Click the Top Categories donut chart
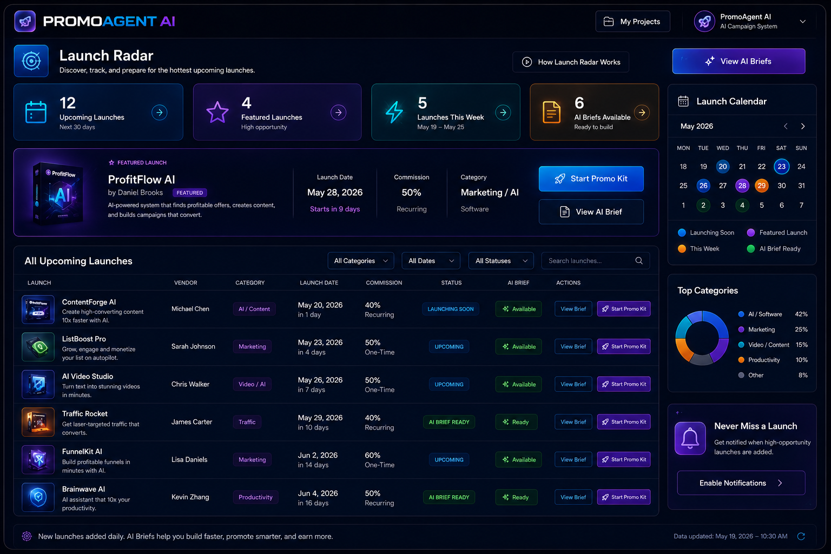Image resolution: width=831 pixels, height=554 pixels. 702,338
